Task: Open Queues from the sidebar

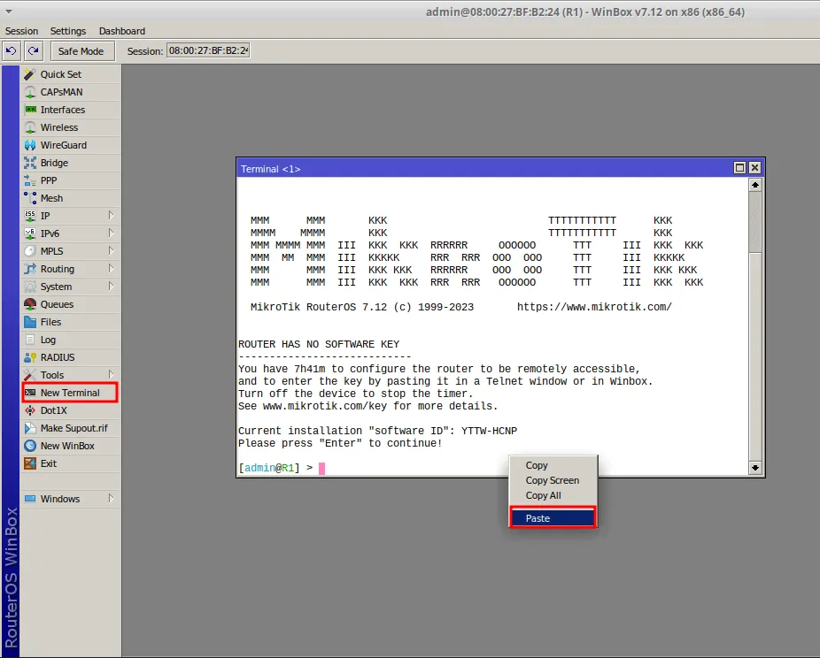Action: [70, 304]
